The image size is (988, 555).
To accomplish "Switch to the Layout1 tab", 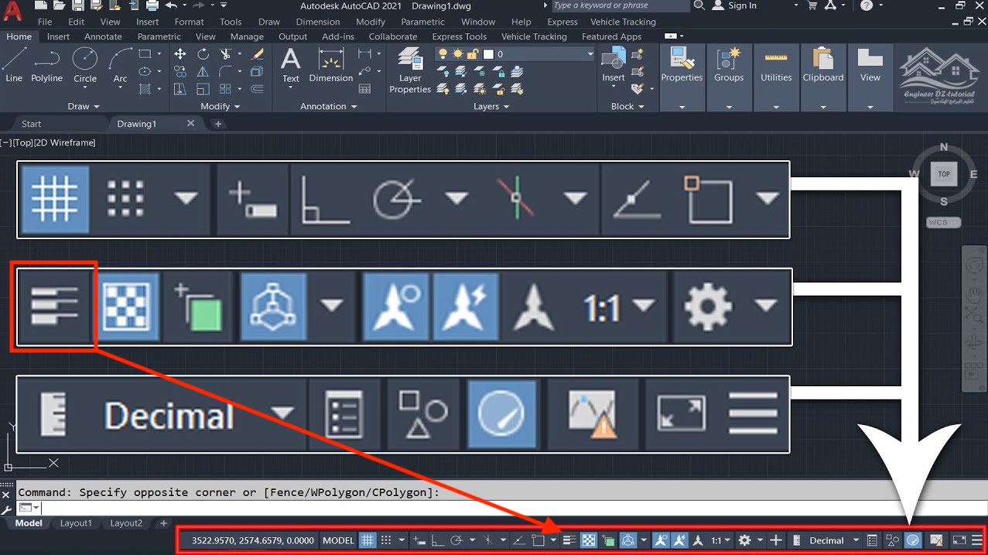I will tap(76, 523).
